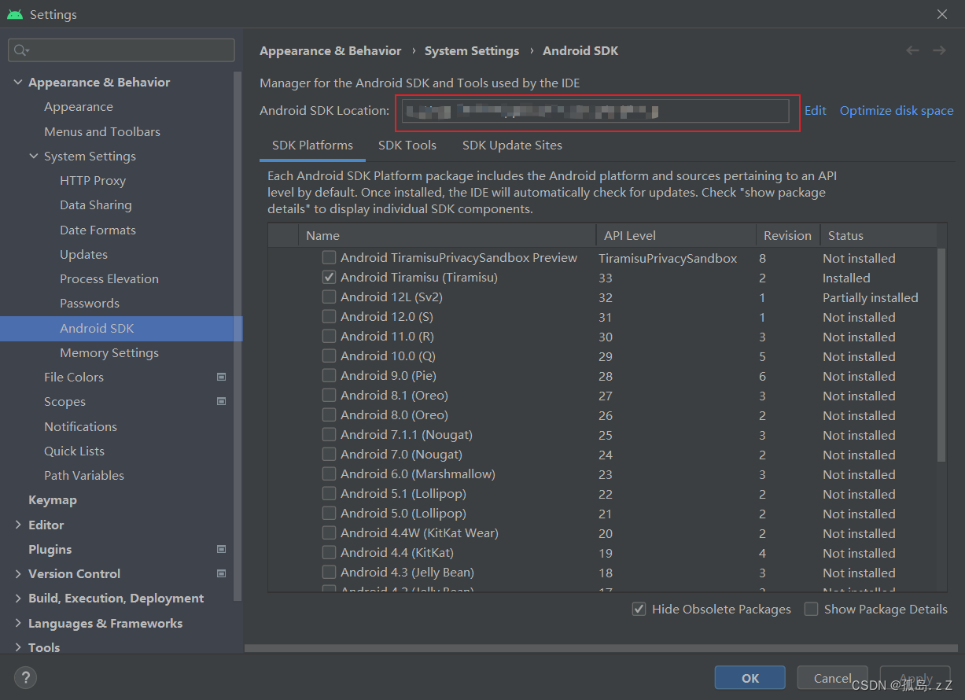Select Keymap in settings tree
The width and height of the screenshot is (965, 700).
(53, 500)
